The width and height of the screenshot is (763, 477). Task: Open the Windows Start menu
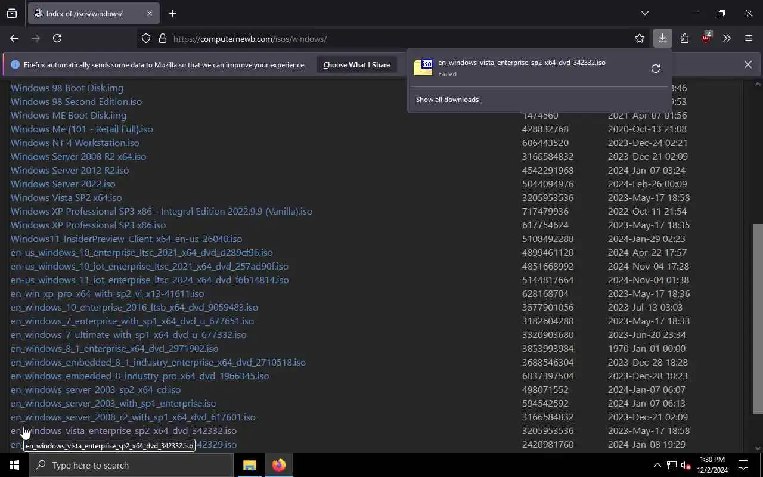tap(14, 465)
